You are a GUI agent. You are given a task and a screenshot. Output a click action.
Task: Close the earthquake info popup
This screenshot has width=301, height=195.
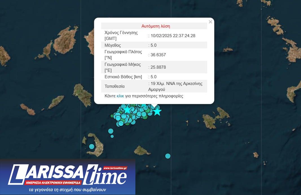[210, 22]
